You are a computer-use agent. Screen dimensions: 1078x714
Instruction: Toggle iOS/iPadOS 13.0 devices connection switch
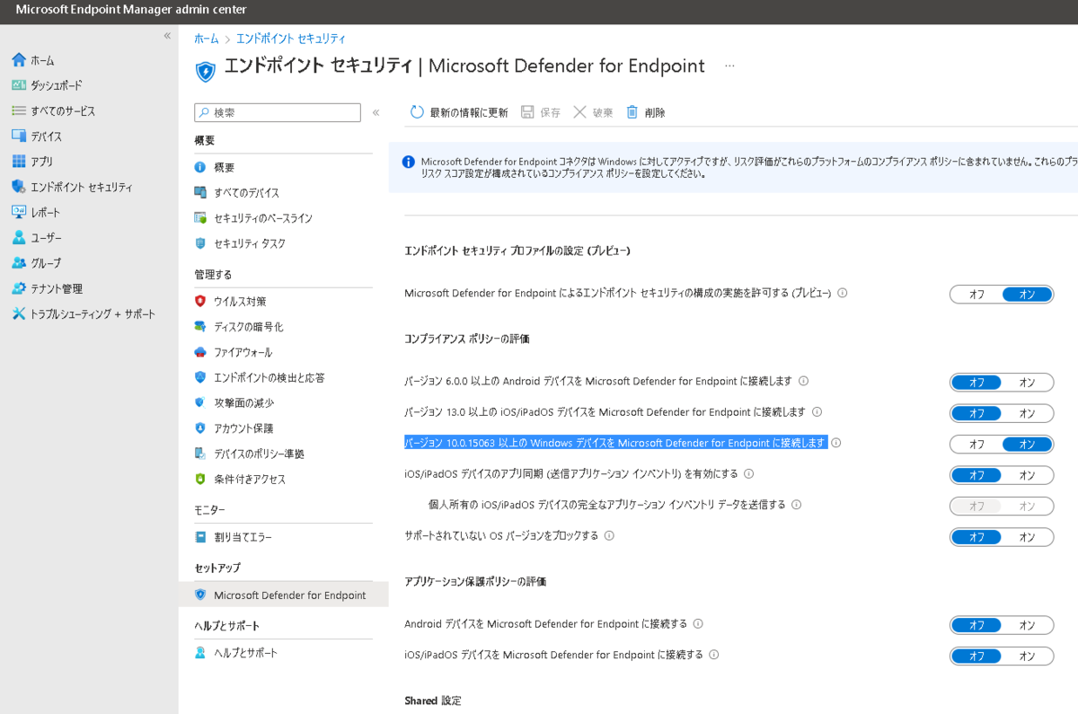(x=1002, y=413)
